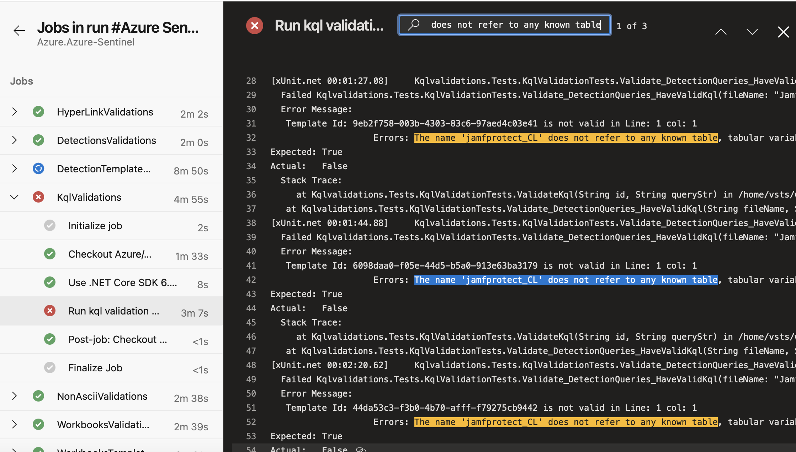Click the magnifier icon in the search box
Viewport: 796px width, 452px height.
(x=414, y=25)
